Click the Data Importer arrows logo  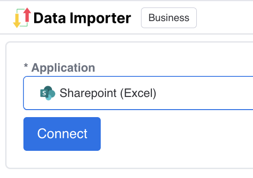(22, 18)
